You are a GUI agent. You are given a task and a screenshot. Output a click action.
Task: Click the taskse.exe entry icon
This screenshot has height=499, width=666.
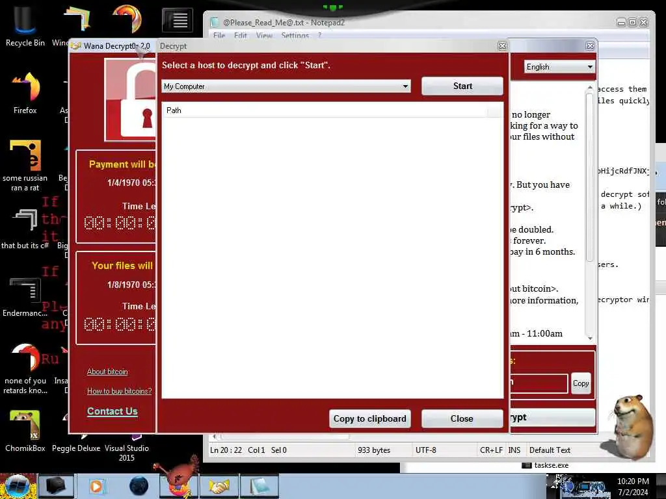[527, 465]
